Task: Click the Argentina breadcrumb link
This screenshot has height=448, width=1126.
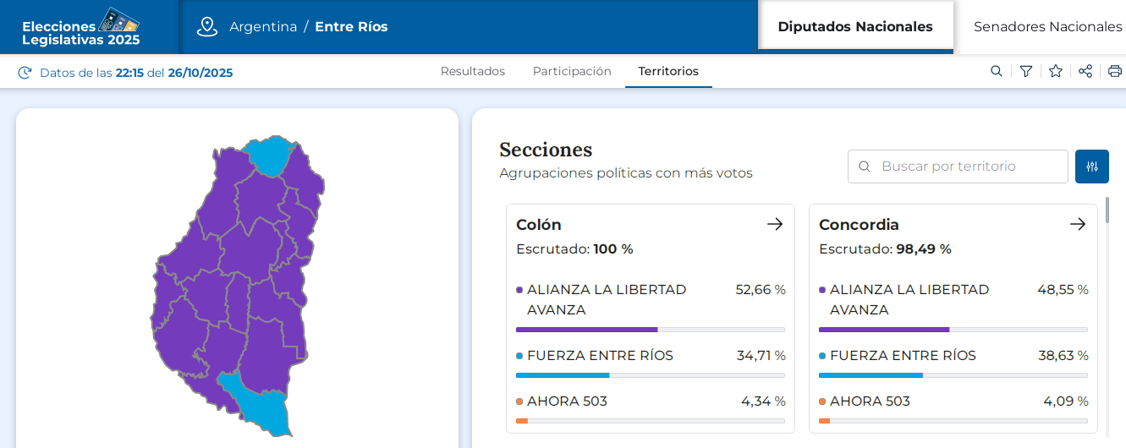Action: [x=263, y=26]
